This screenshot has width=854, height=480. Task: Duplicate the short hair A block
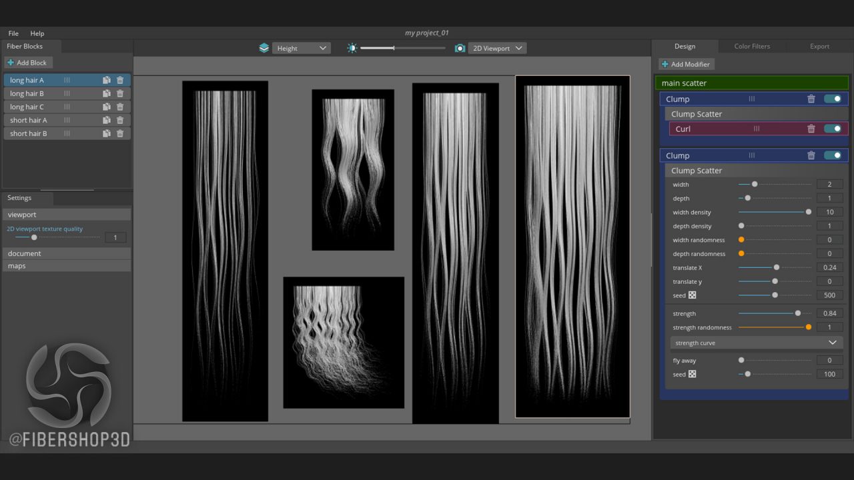(x=106, y=120)
